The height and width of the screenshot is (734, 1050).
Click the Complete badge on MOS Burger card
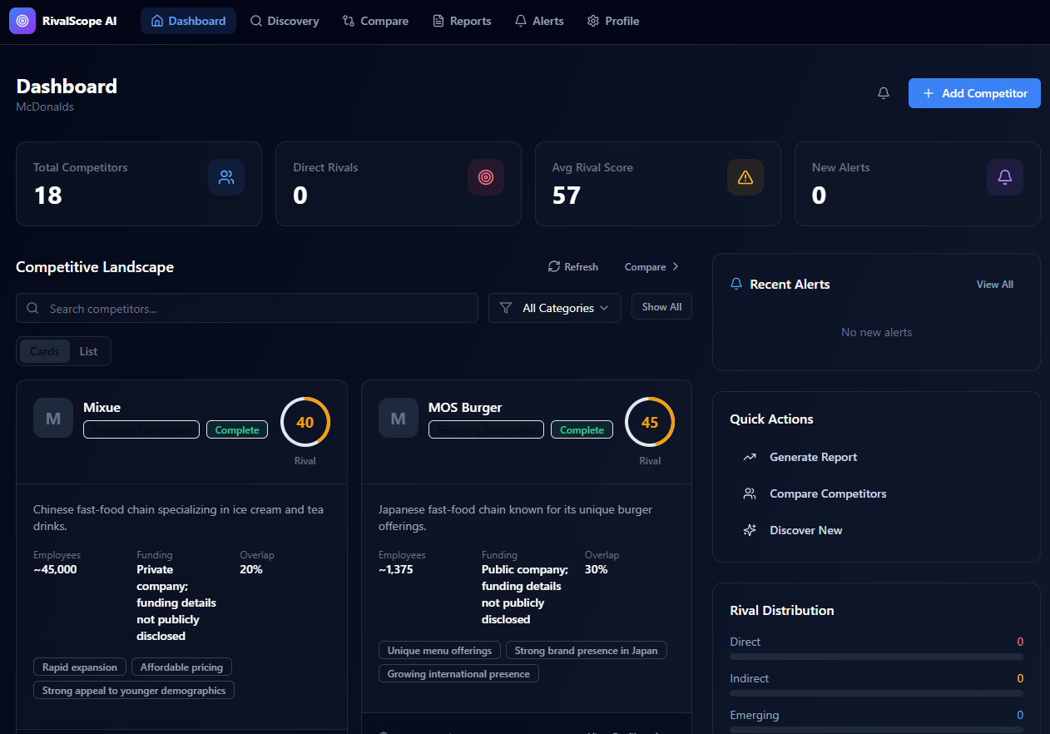pos(582,430)
